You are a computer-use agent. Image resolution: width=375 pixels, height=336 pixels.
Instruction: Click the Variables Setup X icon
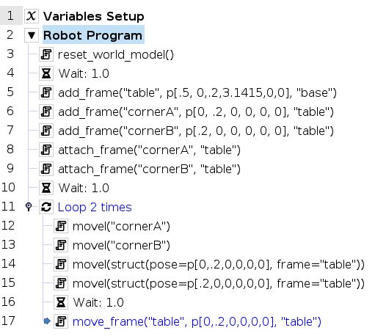pos(32,16)
